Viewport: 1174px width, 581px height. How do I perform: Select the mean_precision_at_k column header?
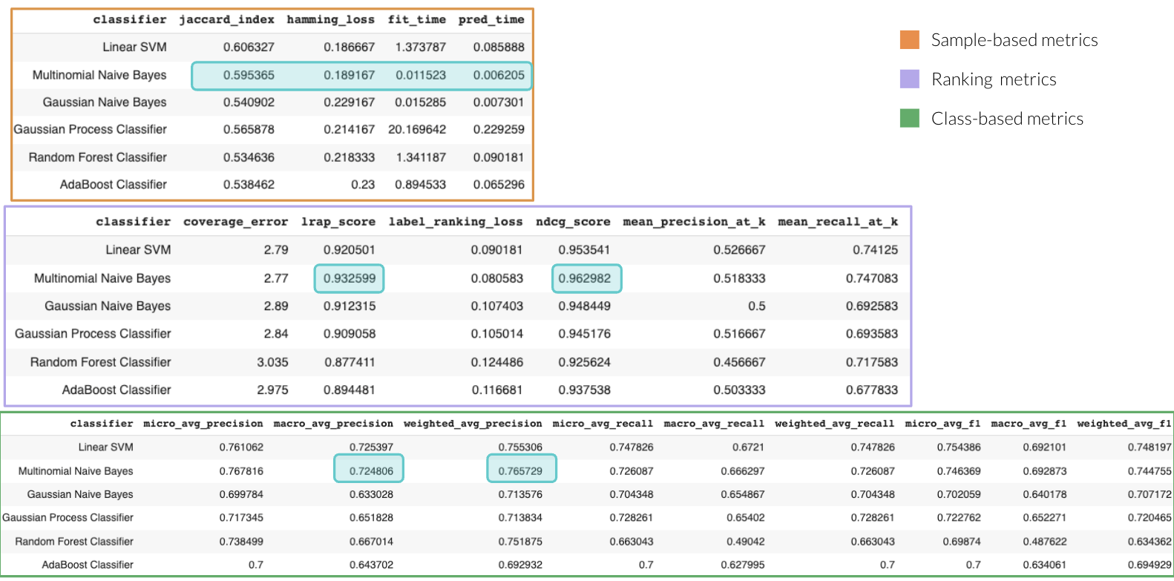click(694, 222)
